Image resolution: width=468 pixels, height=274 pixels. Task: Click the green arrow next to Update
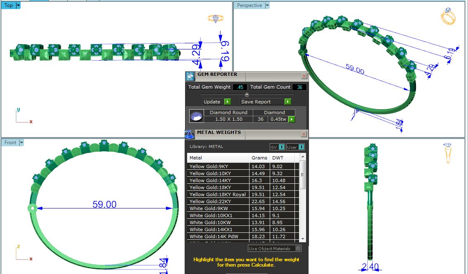[x=227, y=102]
